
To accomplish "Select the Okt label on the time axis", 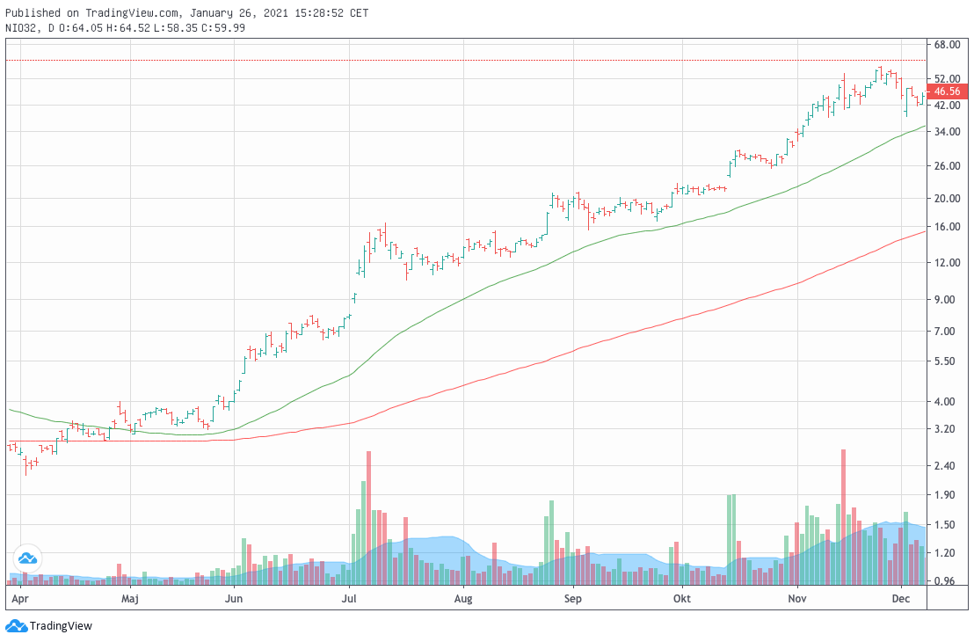I will (x=681, y=599).
